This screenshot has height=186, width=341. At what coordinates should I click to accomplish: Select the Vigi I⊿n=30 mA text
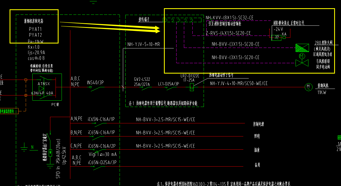point(103,155)
